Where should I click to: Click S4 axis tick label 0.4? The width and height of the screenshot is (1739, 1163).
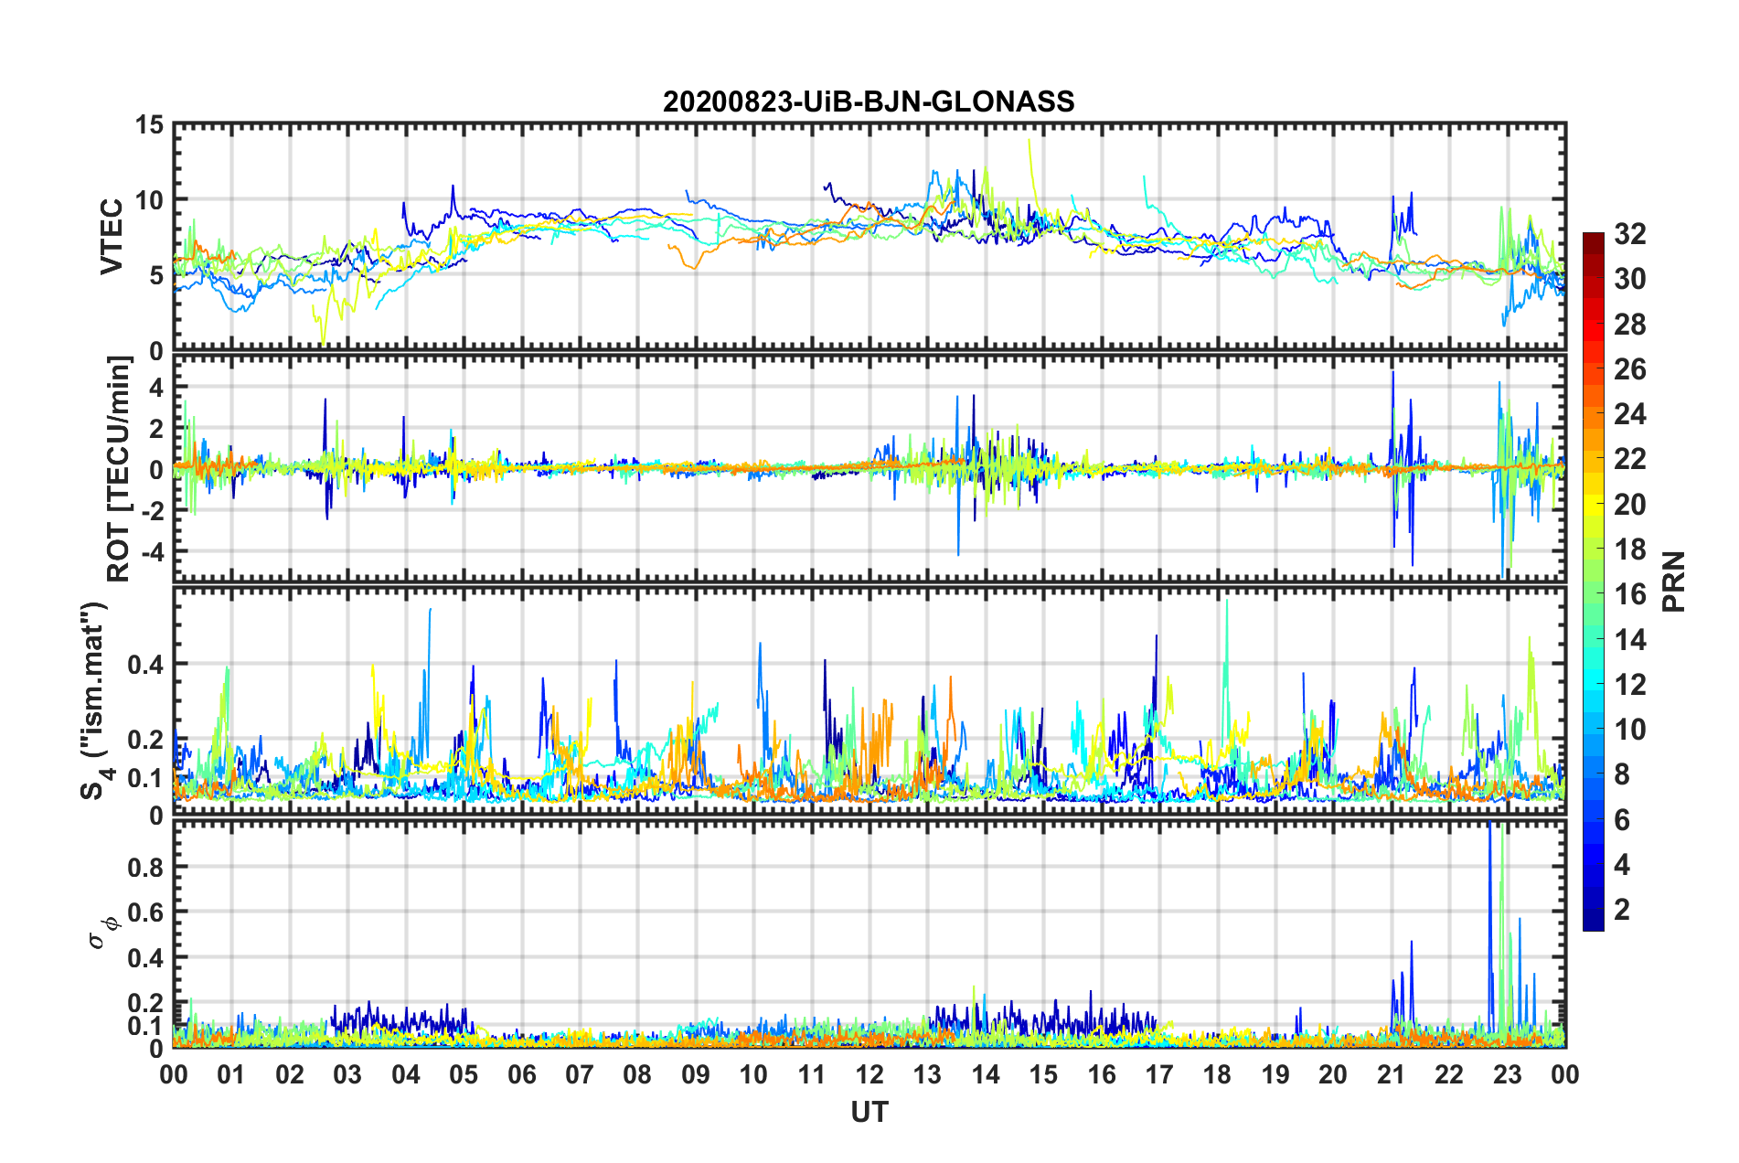coord(145,665)
